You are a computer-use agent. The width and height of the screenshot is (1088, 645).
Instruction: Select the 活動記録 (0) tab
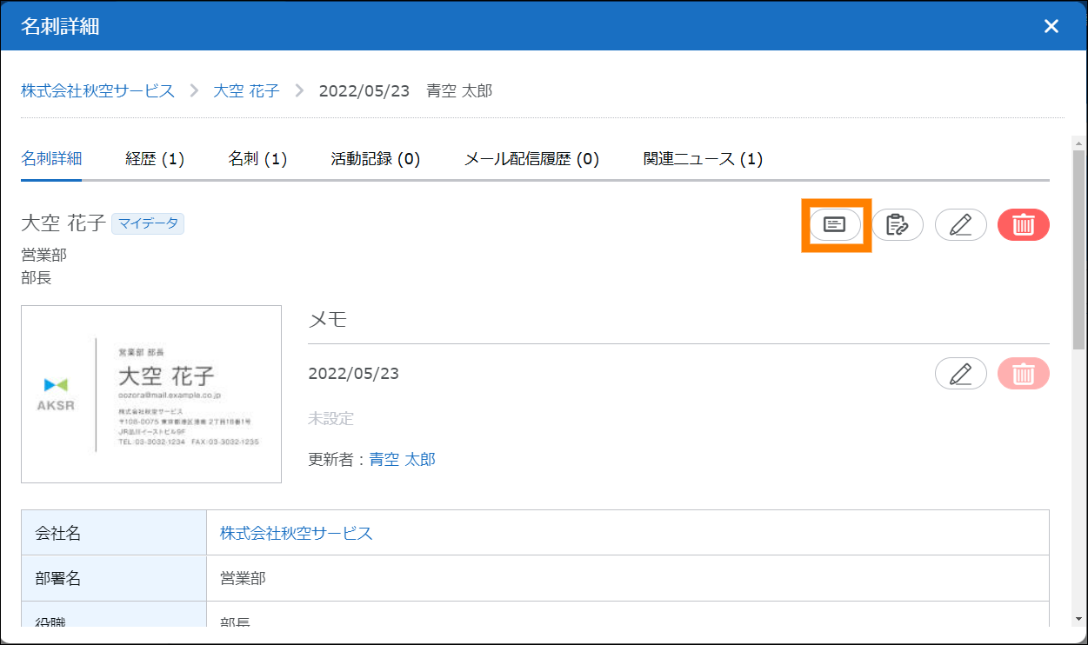click(375, 159)
